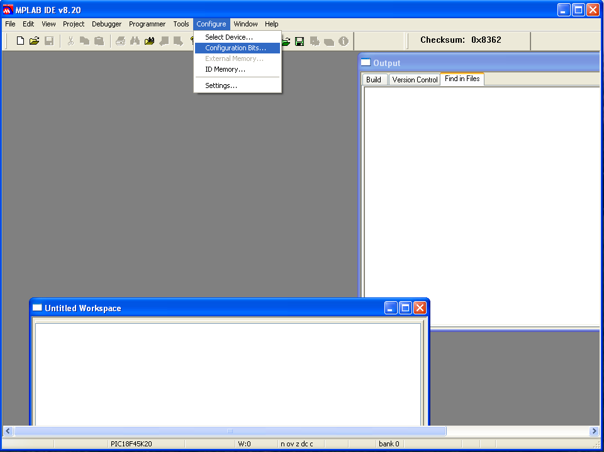
Task: Open the Programmer menu
Action: tap(147, 24)
